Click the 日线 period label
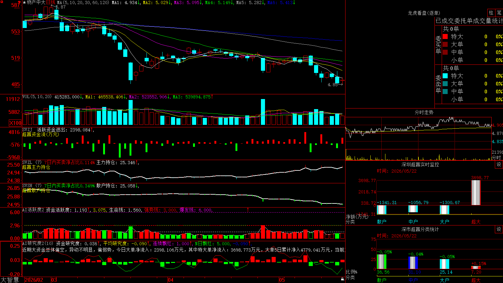Screen dimensions: 503x283 pyautogui.click(x=51, y=3)
